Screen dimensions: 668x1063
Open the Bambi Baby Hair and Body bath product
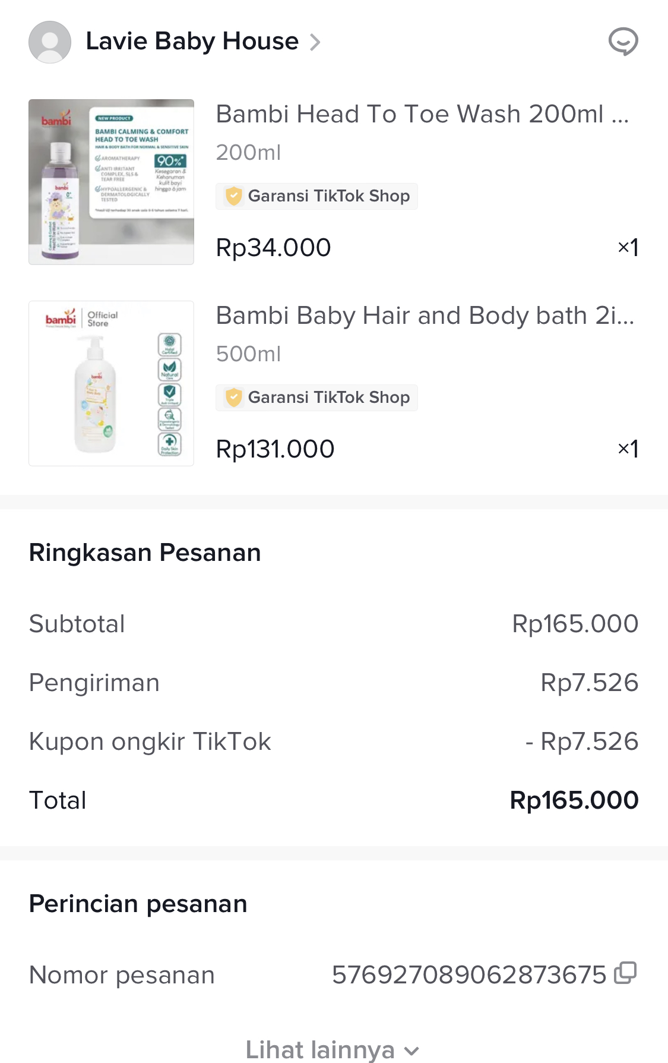(x=425, y=316)
